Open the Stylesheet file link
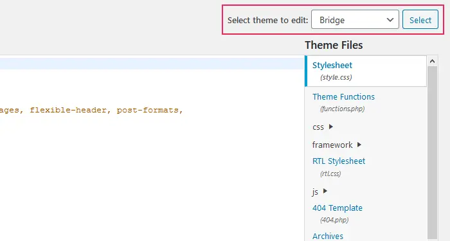450x241 pixels. (332, 65)
